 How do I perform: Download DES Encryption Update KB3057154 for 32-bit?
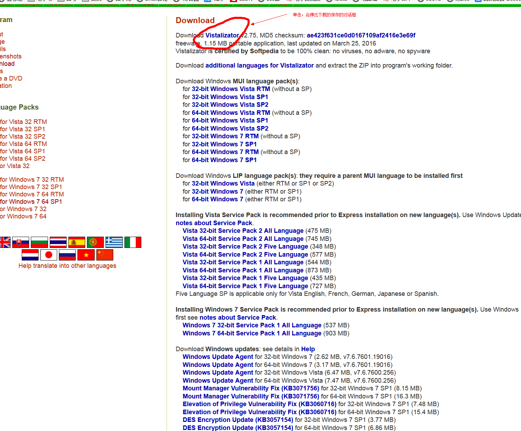click(x=238, y=420)
